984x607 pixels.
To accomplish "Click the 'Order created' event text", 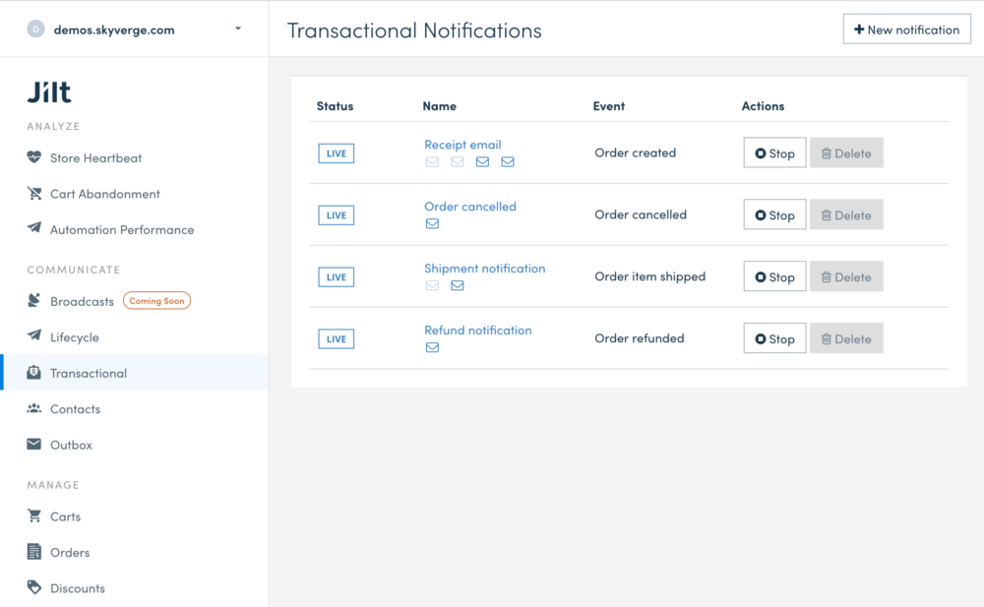I will 635,152.
